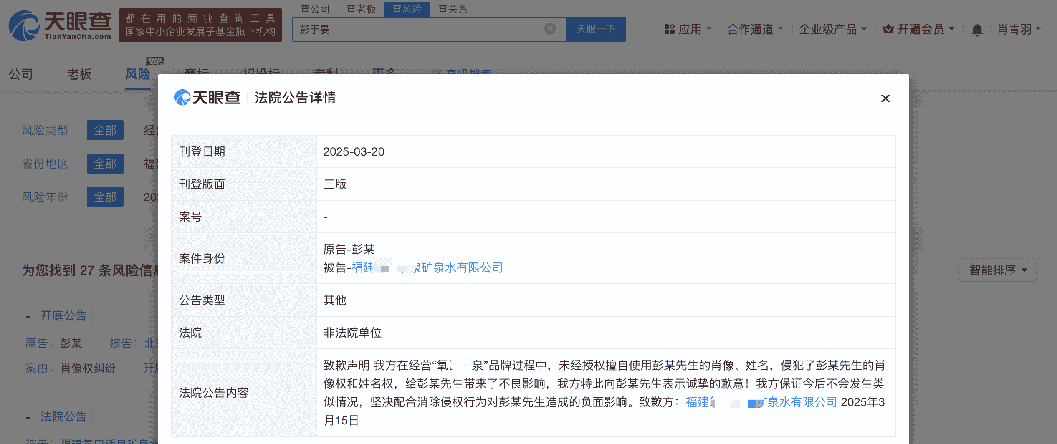The image size is (1057, 444).
Task: Click the grid icon beside 应用
Action: click(670, 29)
